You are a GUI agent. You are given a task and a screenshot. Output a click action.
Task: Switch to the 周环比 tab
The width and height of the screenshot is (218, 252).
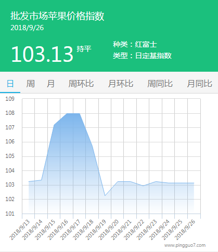pos(81,84)
